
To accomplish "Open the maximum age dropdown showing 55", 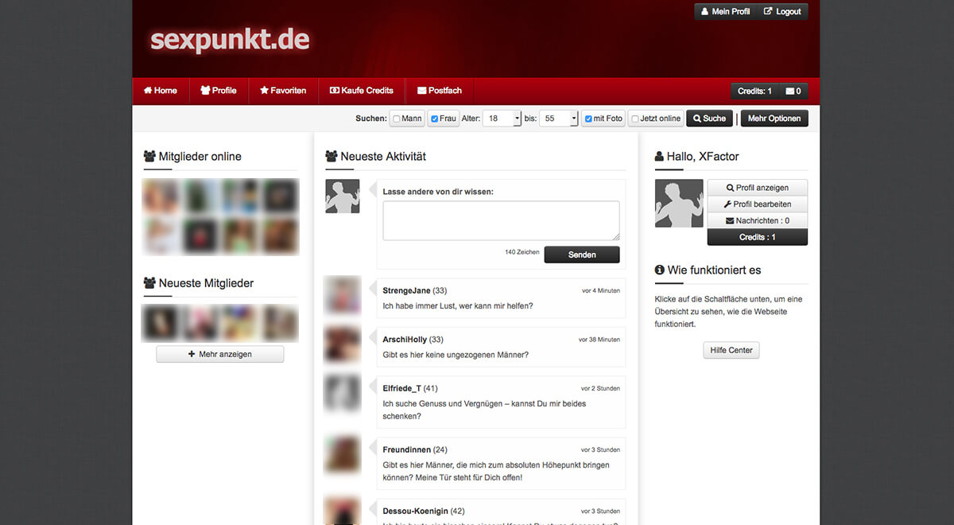I will [x=559, y=119].
